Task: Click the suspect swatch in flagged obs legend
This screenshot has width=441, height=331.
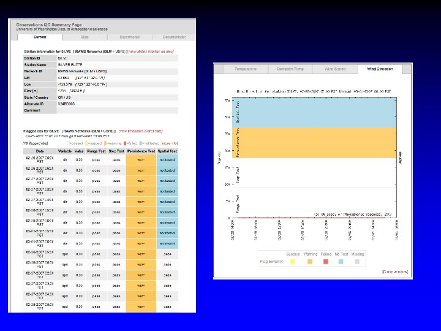Action: point(86,143)
